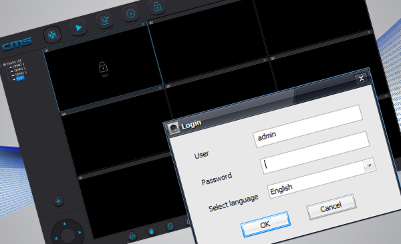401x244 pixels.
Task: Open the Select language dropdown arrow
Action: pyautogui.click(x=370, y=165)
